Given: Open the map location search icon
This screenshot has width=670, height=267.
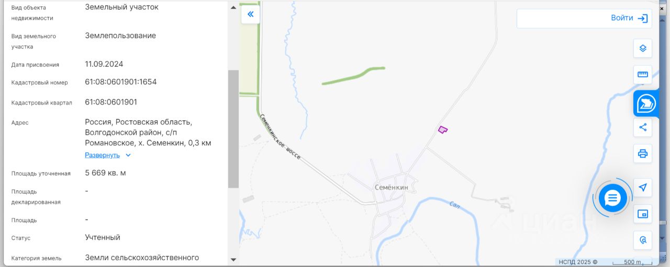Looking at the screenshot, I should coord(643,240).
